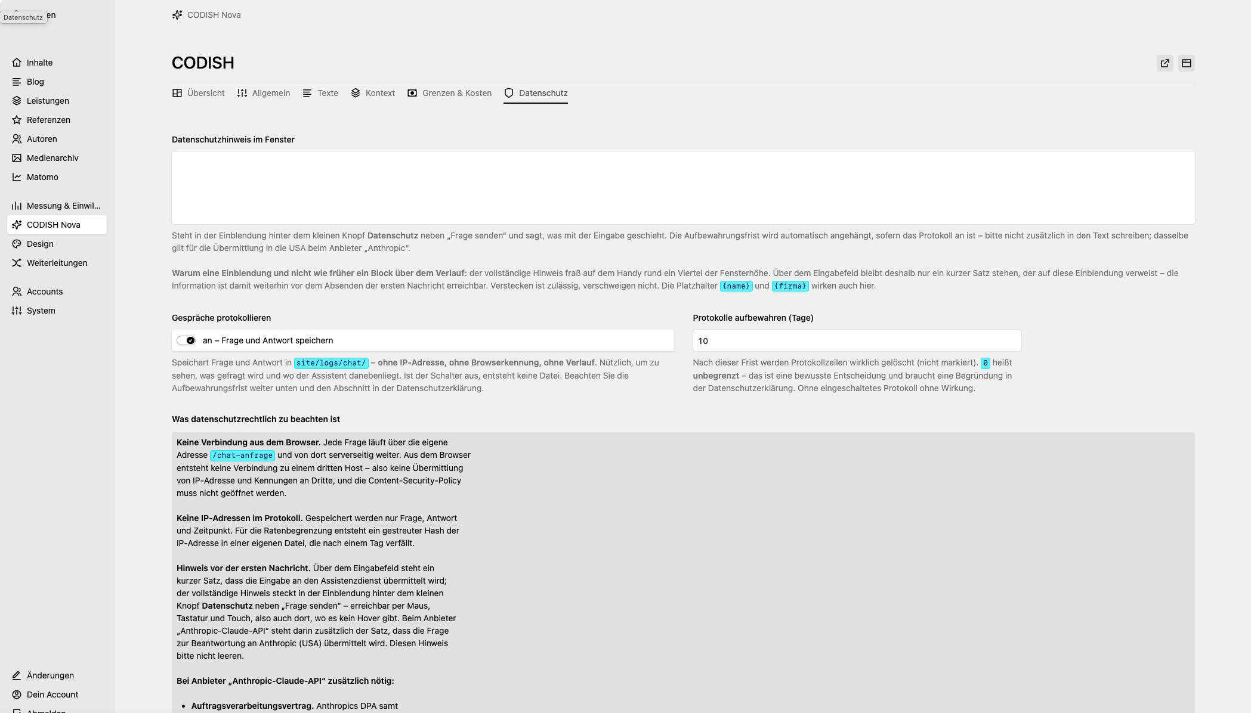
Task: Open Matomo analytics entry
Action: pos(57,177)
